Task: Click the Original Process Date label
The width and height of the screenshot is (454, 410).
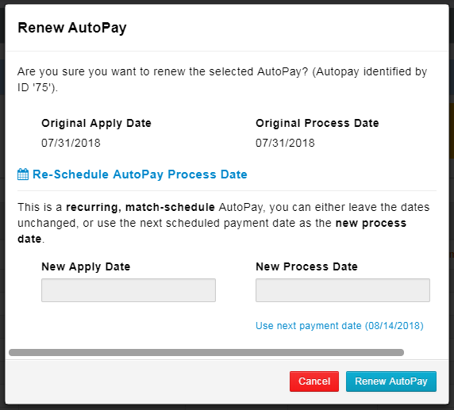Action: pos(317,123)
